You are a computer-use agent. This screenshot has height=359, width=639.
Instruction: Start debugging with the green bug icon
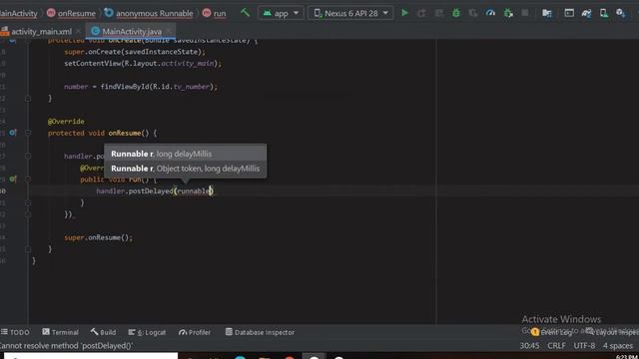pos(456,13)
